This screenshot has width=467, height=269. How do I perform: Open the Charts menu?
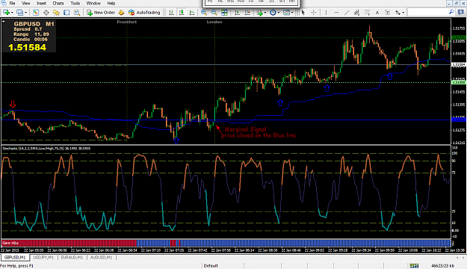[58, 3]
